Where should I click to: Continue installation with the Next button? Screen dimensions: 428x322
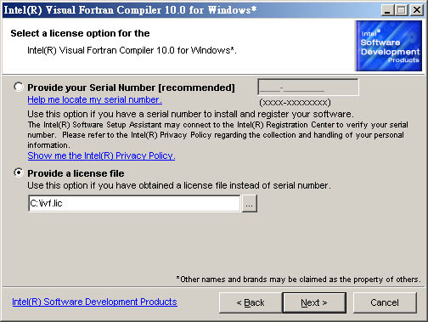(314, 302)
